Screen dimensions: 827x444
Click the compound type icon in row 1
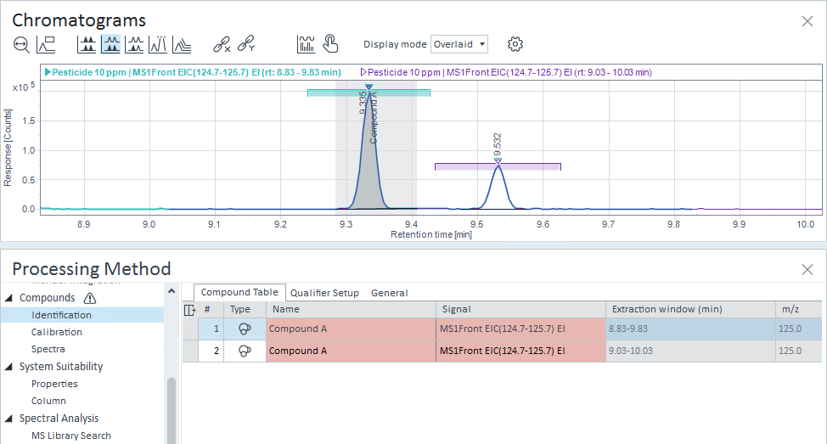pyautogui.click(x=245, y=329)
